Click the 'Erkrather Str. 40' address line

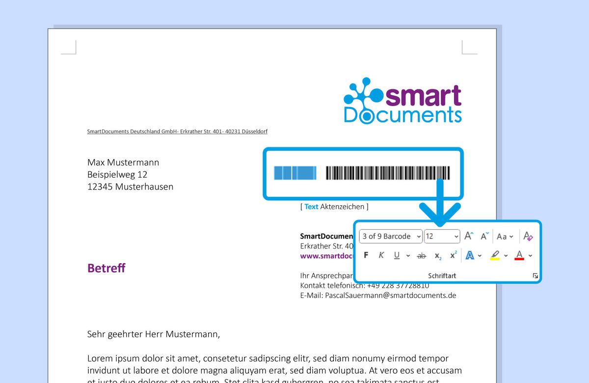[327, 246]
